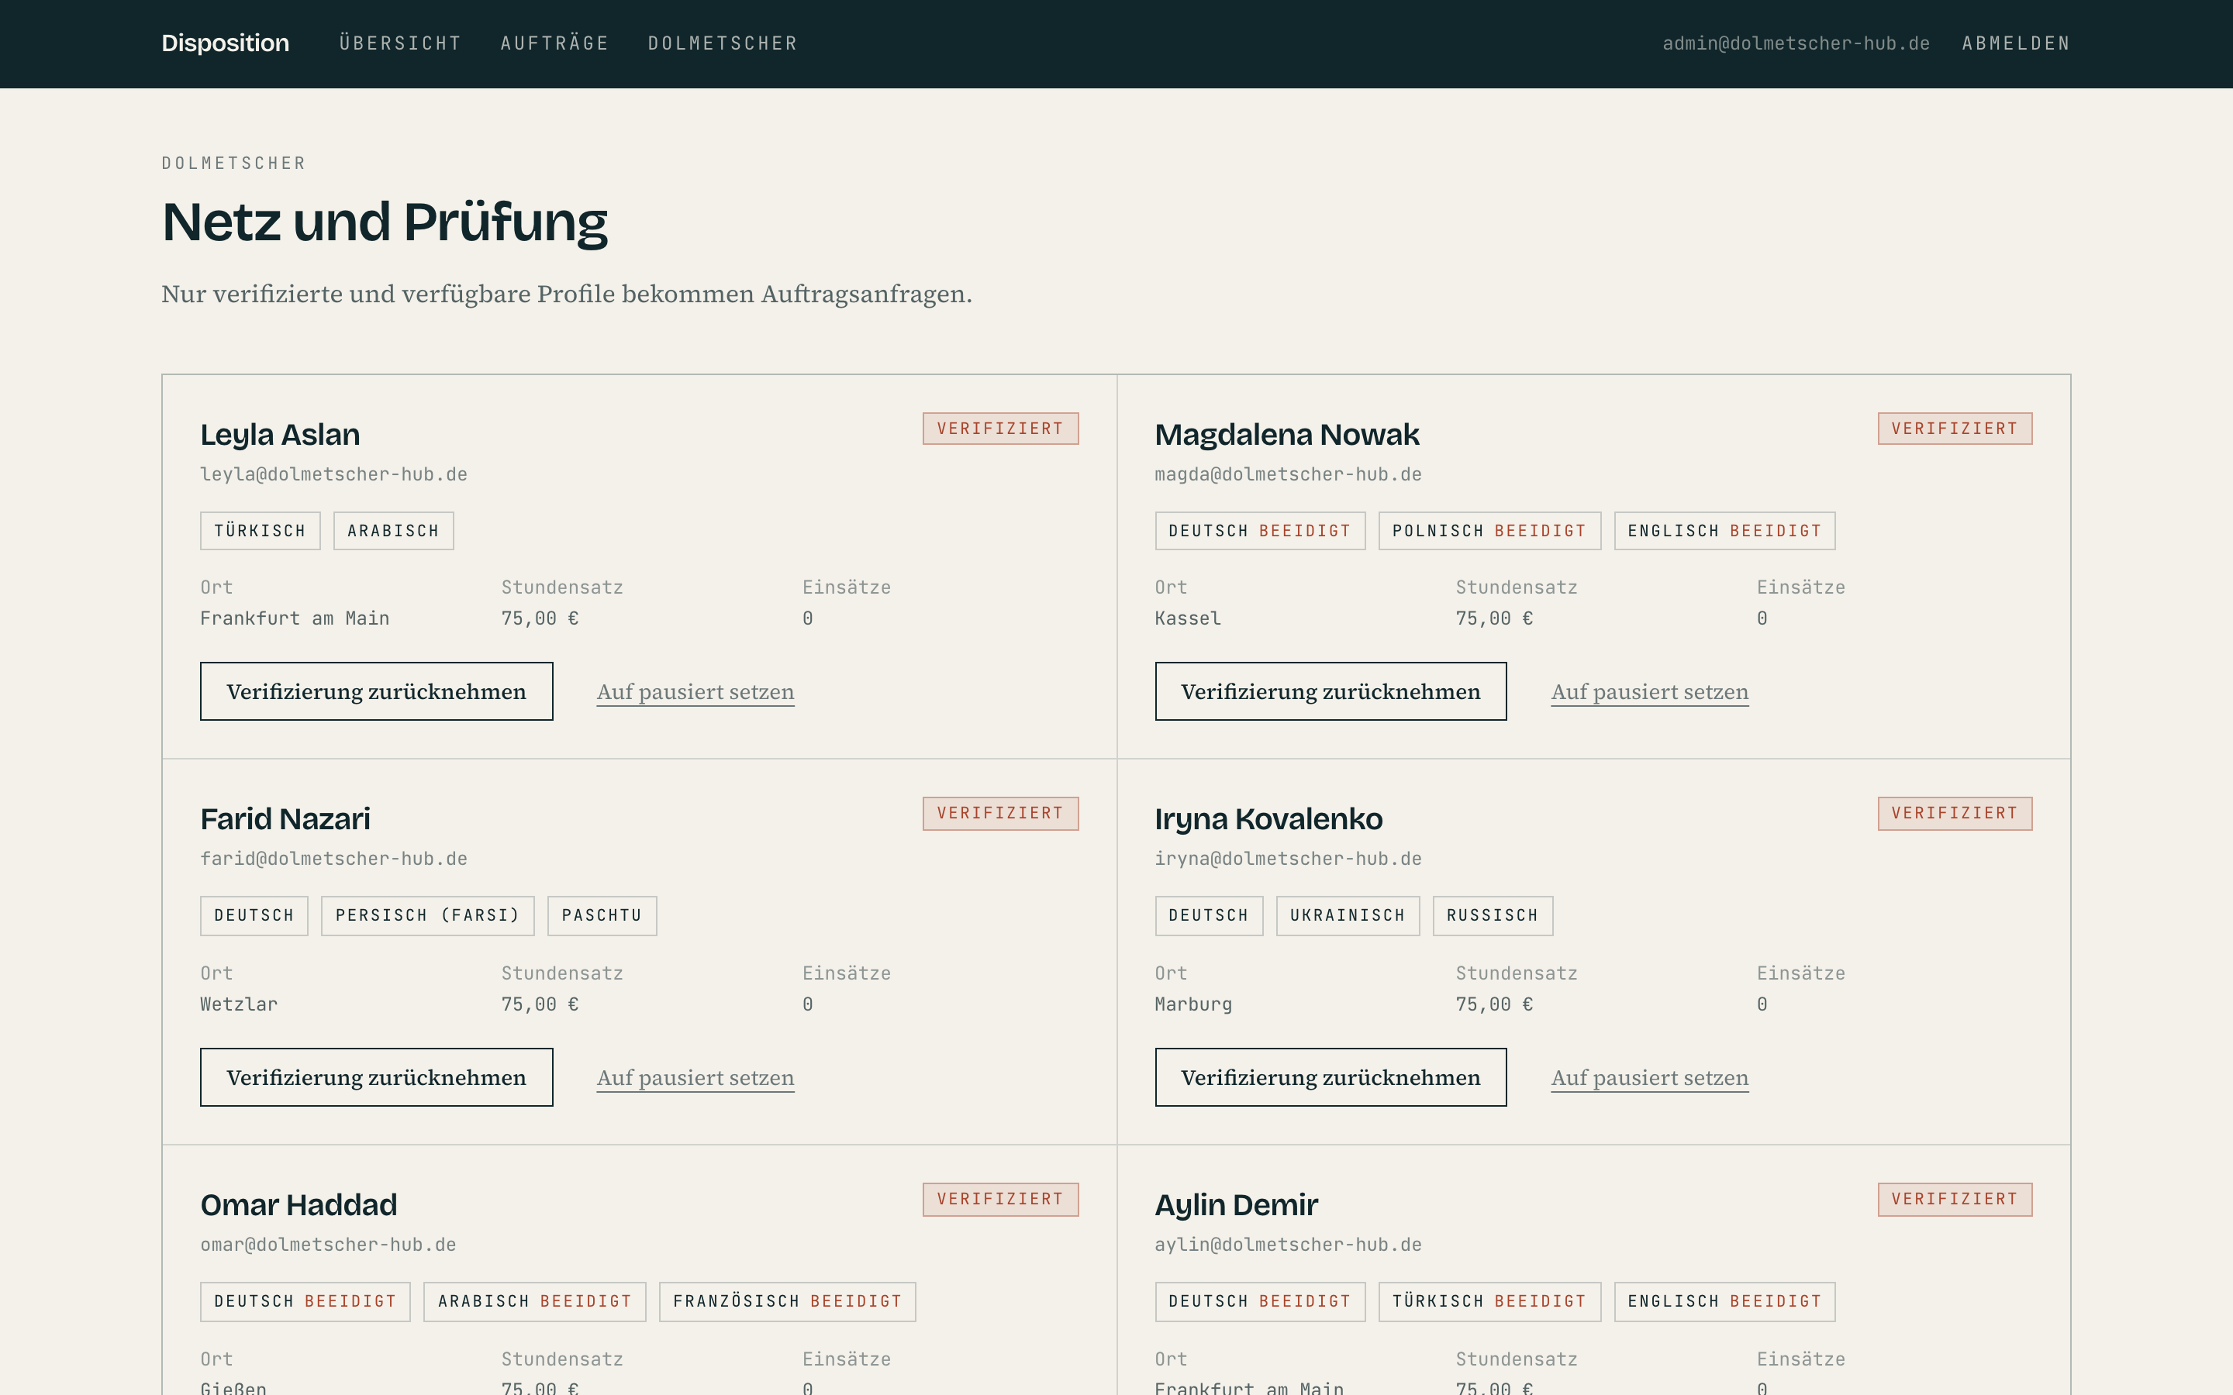The height and width of the screenshot is (1395, 2233).
Task: Click the Russisch language tag
Action: click(x=1492, y=915)
